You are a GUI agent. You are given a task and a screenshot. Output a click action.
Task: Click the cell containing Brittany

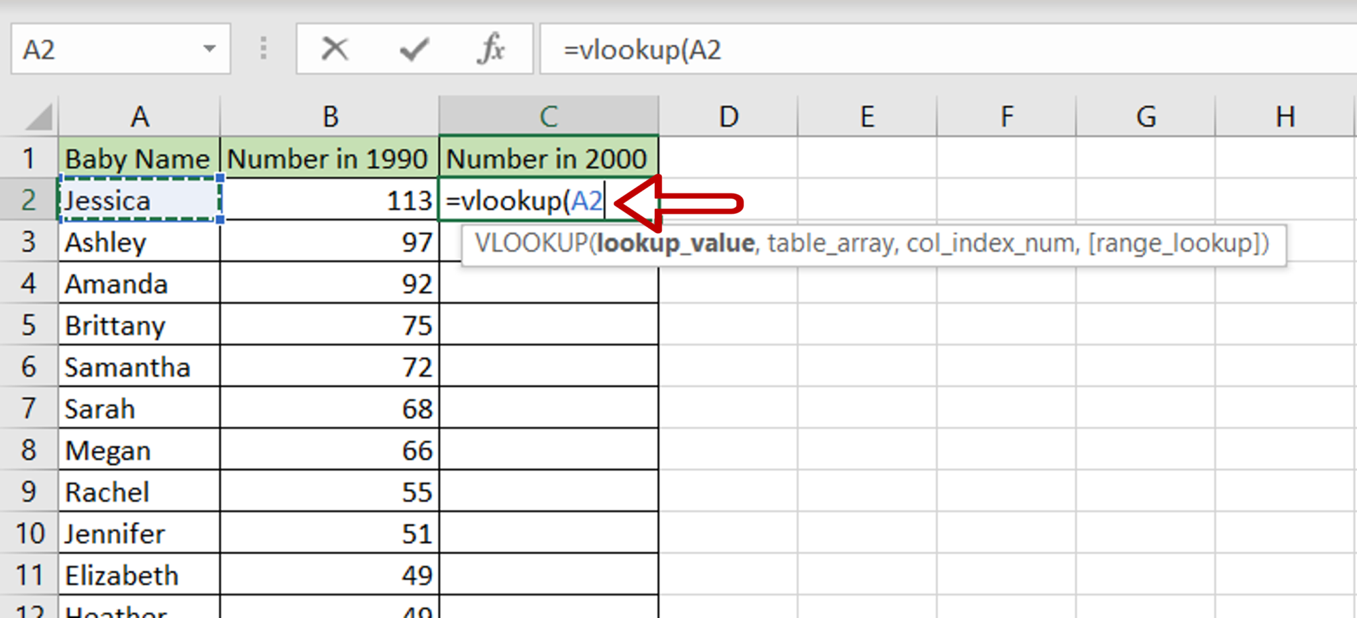point(139,324)
